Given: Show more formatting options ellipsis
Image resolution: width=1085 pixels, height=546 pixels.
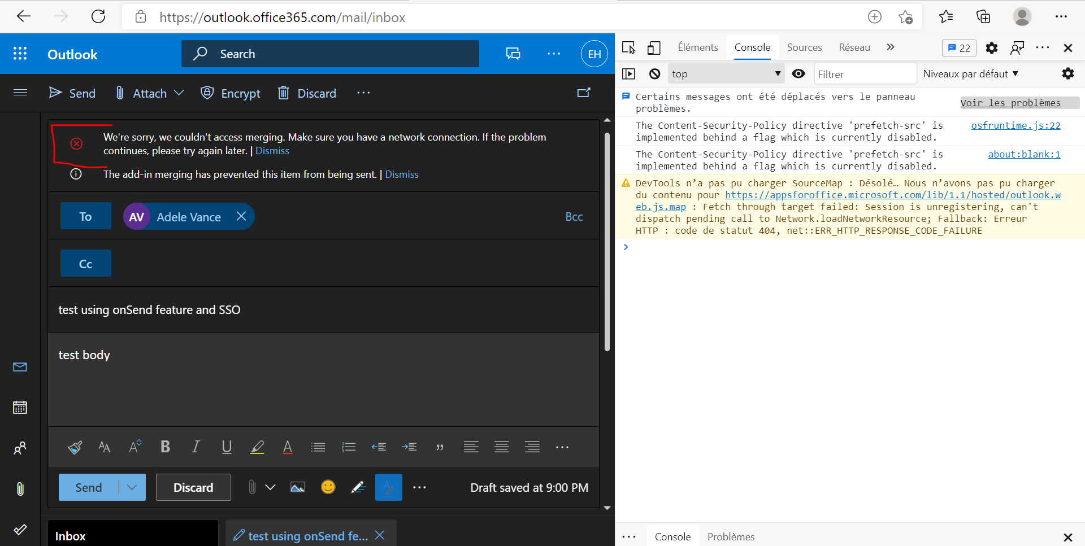Looking at the screenshot, I should pyautogui.click(x=562, y=447).
